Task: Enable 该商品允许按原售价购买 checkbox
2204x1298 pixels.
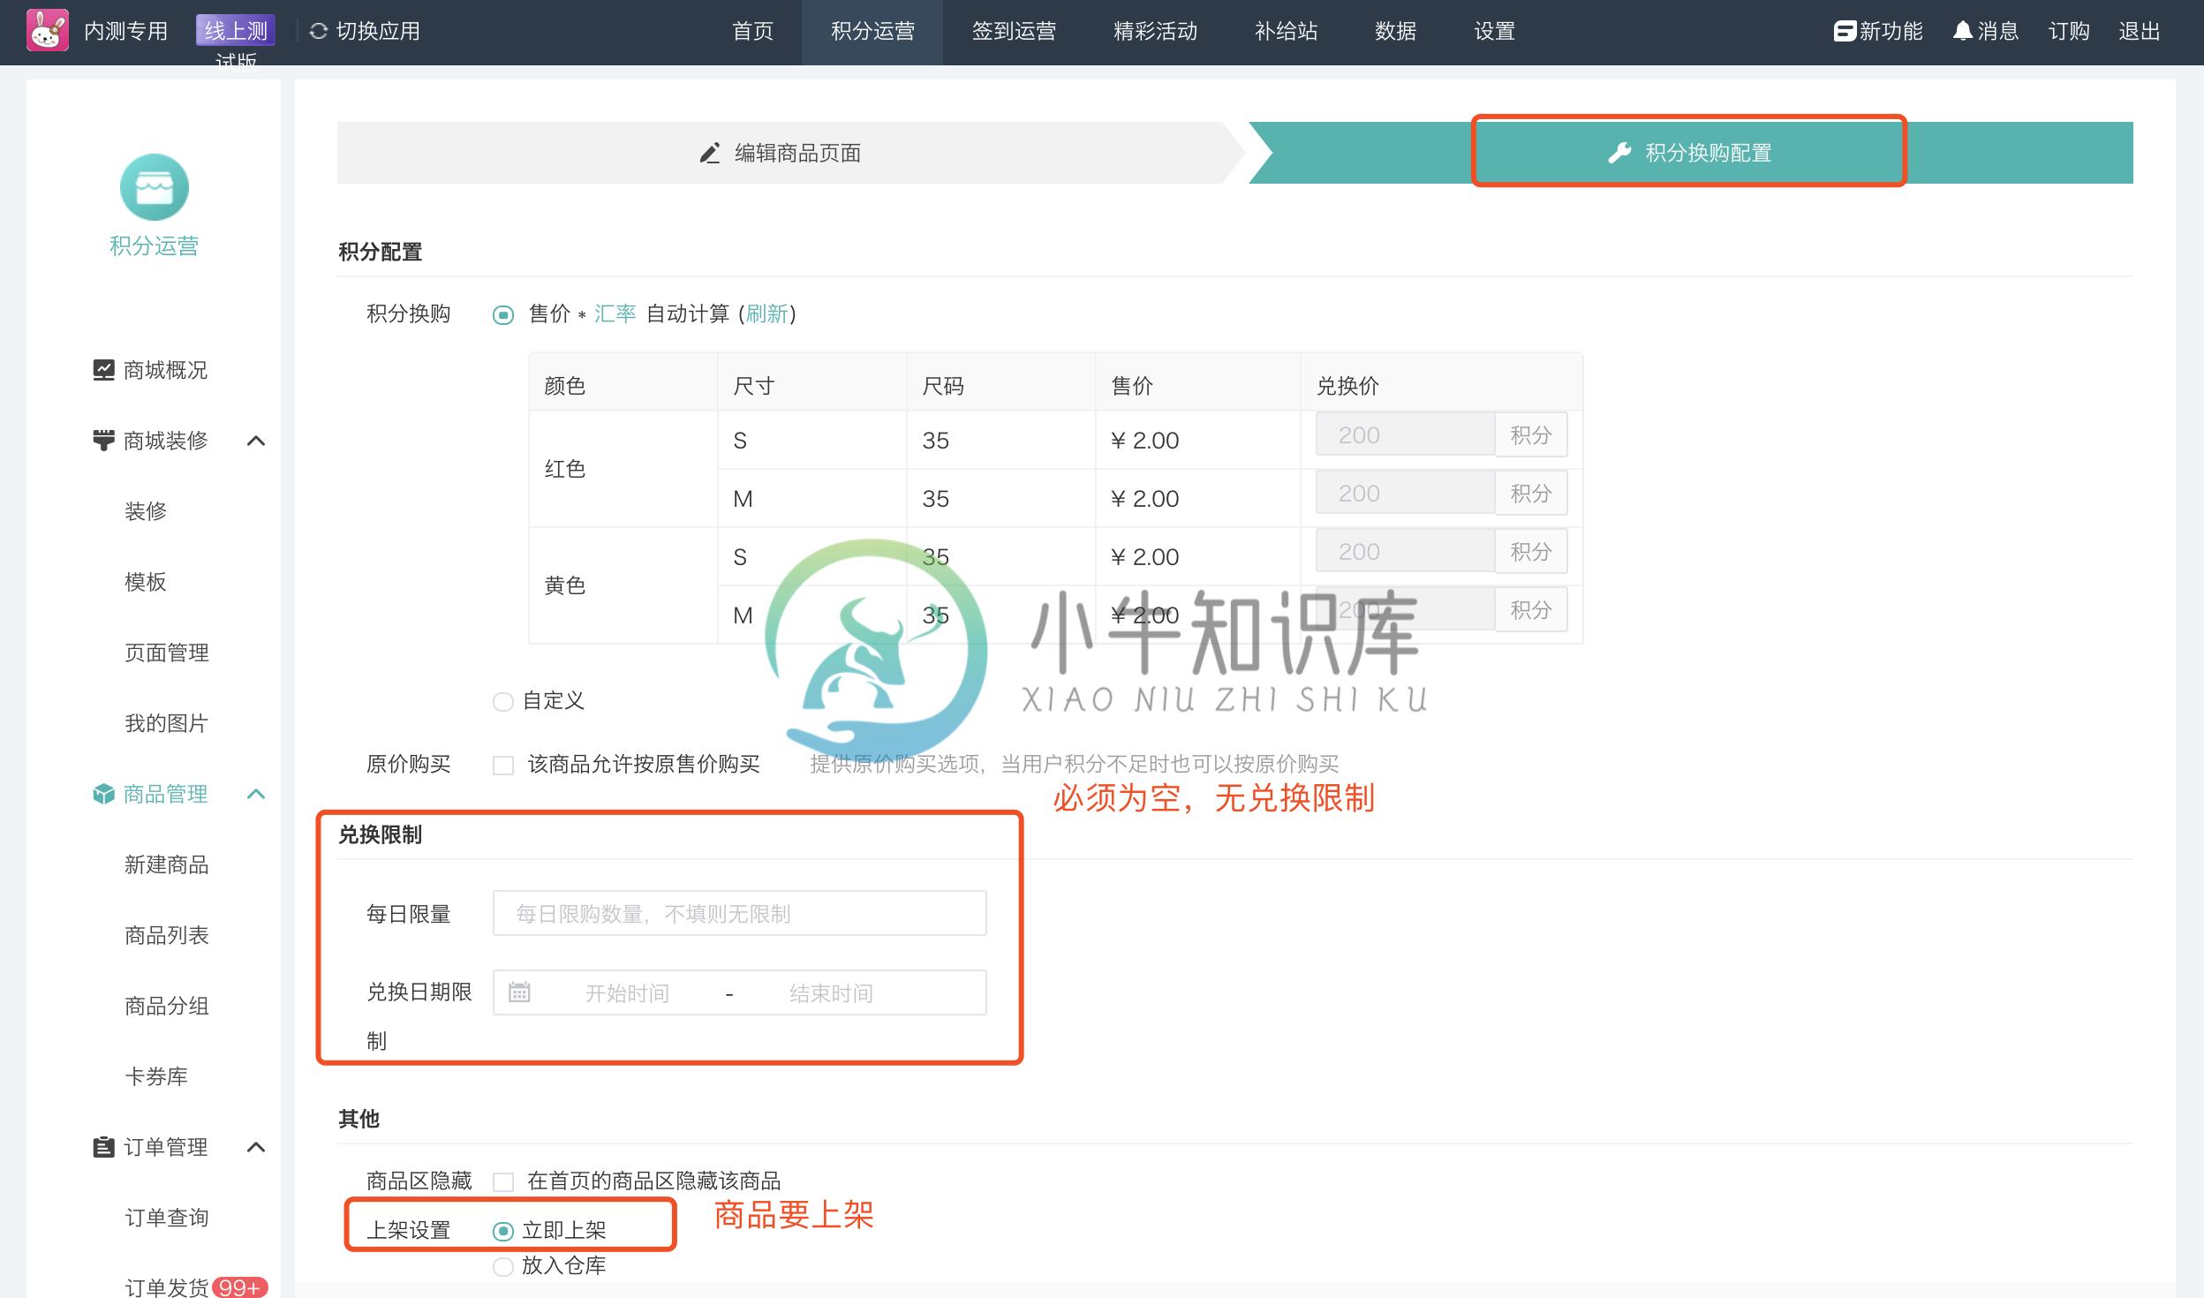Action: tap(503, 766)
